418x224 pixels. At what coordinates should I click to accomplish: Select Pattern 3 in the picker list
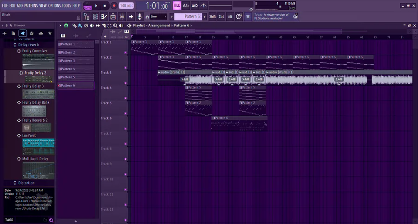pos(76,61)
